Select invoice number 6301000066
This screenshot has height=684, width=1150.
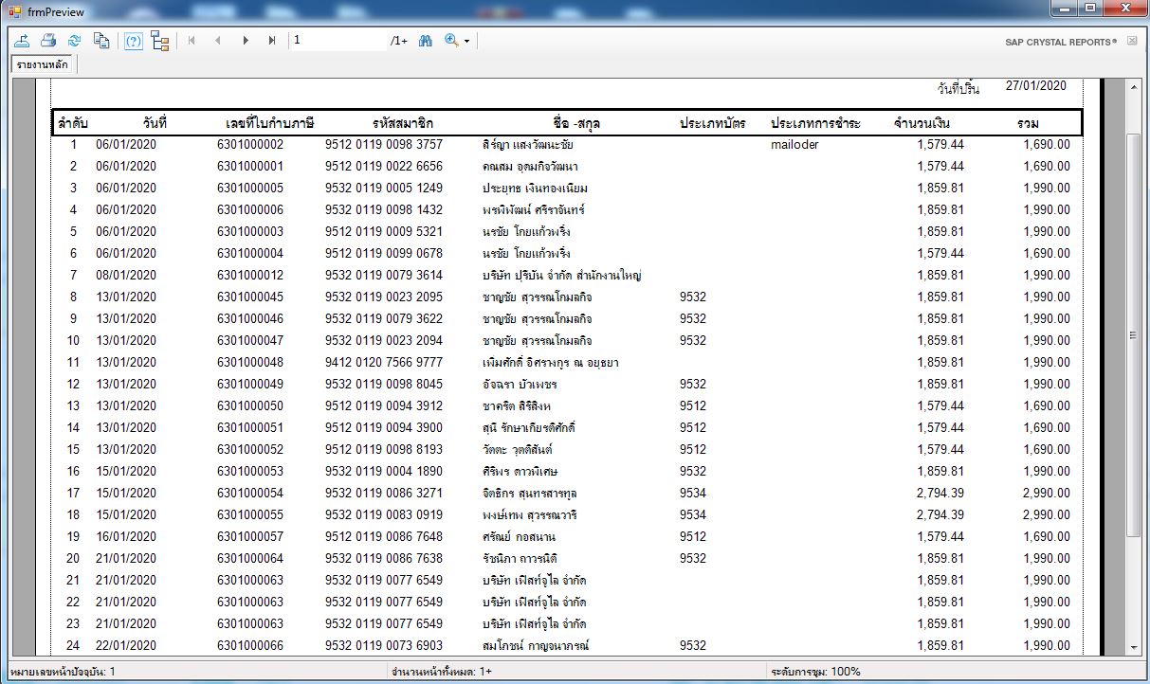(x=250, y=646)
